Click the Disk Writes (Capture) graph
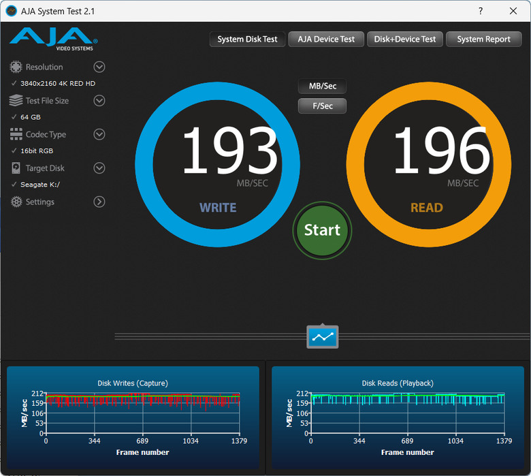The image size is (531, 476). [x=133, y=417]
